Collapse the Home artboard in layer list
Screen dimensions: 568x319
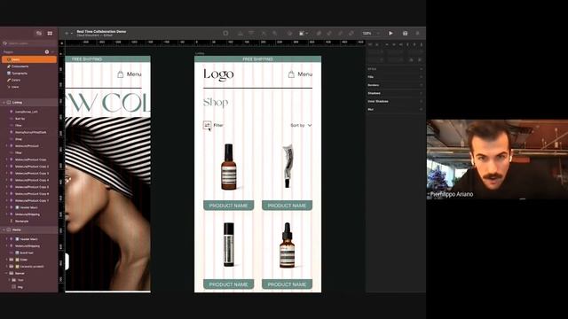4,230
